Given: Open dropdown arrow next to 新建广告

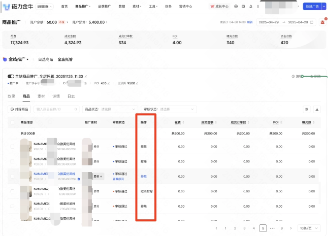Looking at the screenshot, I should pos(324,7).
